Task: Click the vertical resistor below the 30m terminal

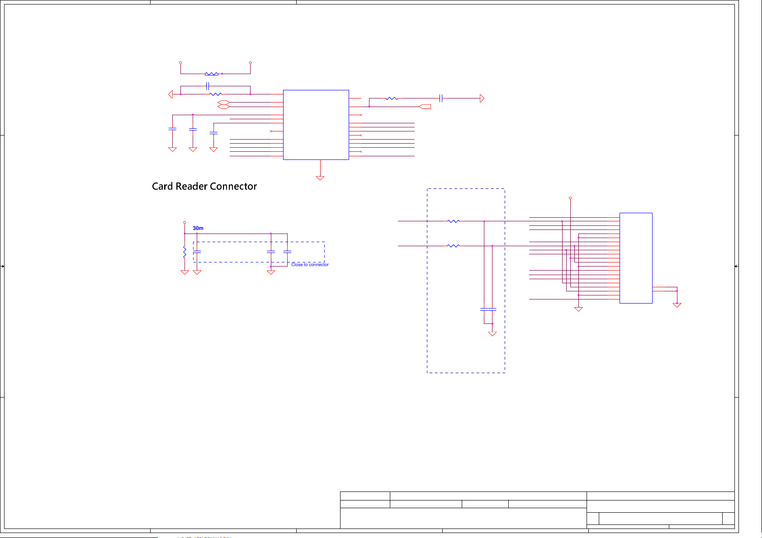Action: (x=185, y=252)
